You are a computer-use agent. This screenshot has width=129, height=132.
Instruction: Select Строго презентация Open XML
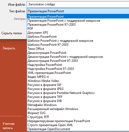[78, 125]
